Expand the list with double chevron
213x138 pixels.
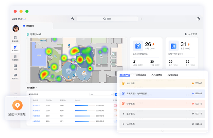[x=162, y=131]
